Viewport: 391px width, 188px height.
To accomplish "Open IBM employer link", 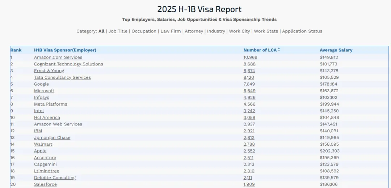I will click(x=38, y=131).
